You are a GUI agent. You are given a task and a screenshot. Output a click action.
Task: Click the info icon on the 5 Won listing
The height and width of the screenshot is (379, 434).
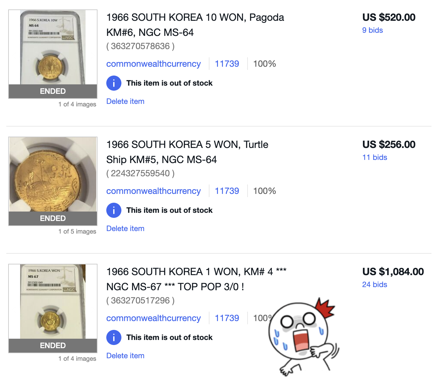[x=114, y=210]
